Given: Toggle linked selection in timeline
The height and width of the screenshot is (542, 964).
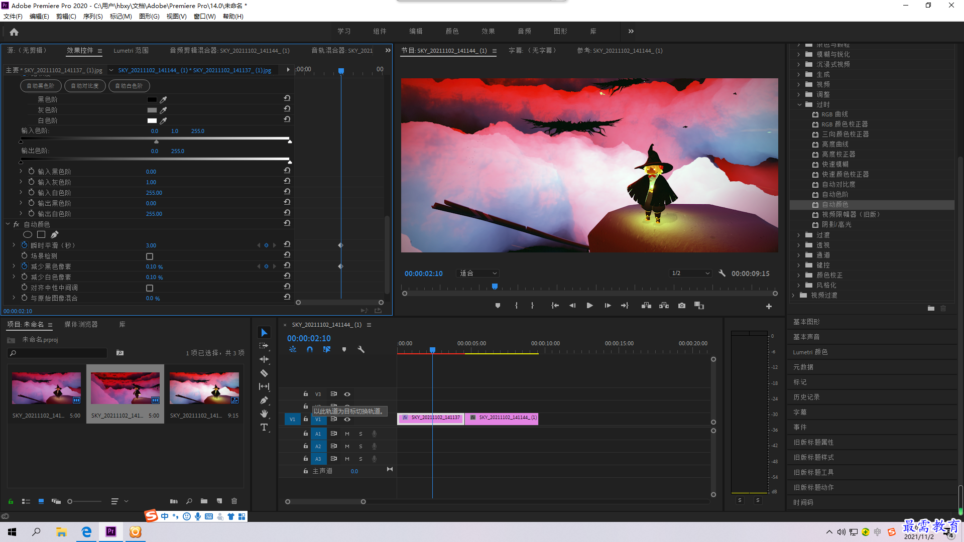Looking at the screenshot, I should 327,350.
